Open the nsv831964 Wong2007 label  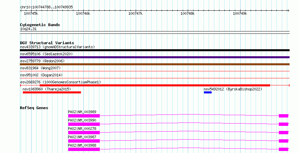pos(40,68)
